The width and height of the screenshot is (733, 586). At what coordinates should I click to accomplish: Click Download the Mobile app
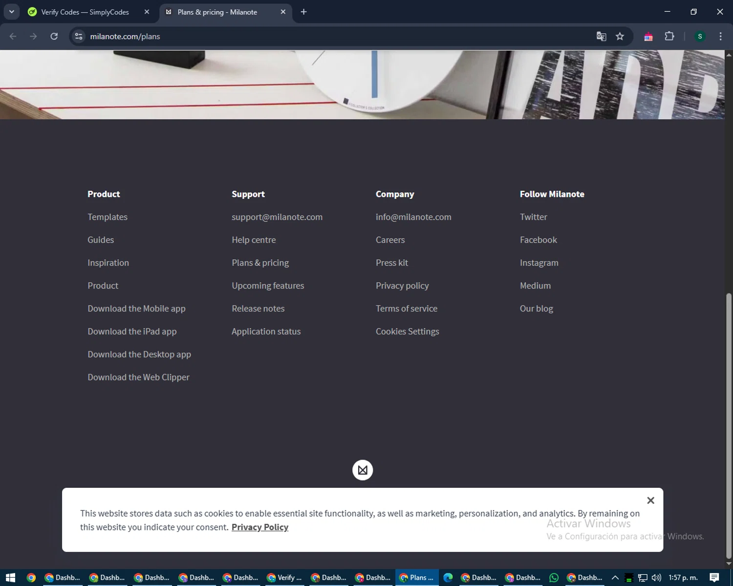(x=137, y=309)
